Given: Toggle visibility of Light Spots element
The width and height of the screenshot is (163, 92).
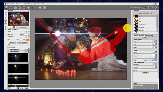Looking at the screenshot, I should click(134, 30).
